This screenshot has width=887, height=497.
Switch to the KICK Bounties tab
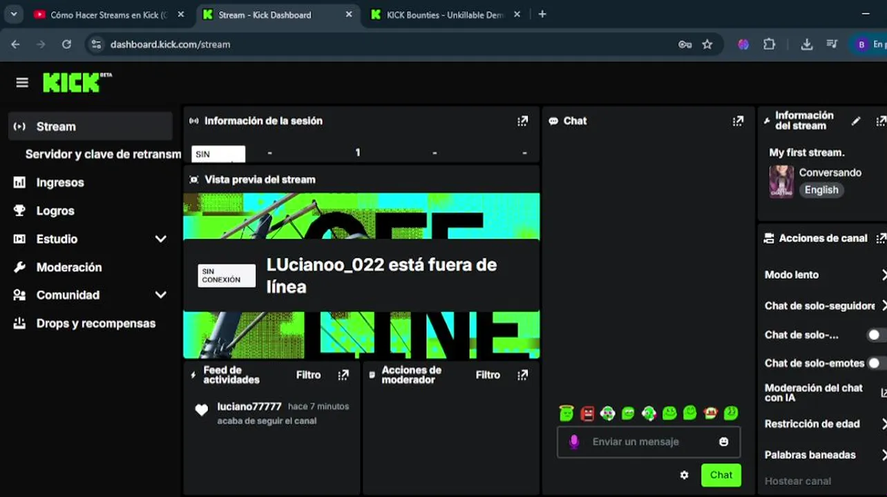pos(445,14)
